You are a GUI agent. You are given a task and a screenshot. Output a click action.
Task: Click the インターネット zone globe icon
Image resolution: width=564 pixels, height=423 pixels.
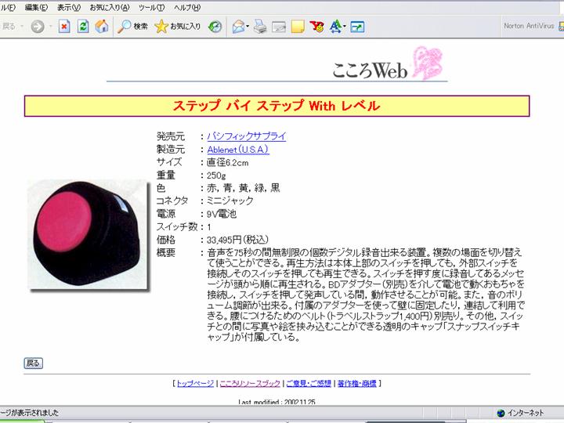click(501, 413)
